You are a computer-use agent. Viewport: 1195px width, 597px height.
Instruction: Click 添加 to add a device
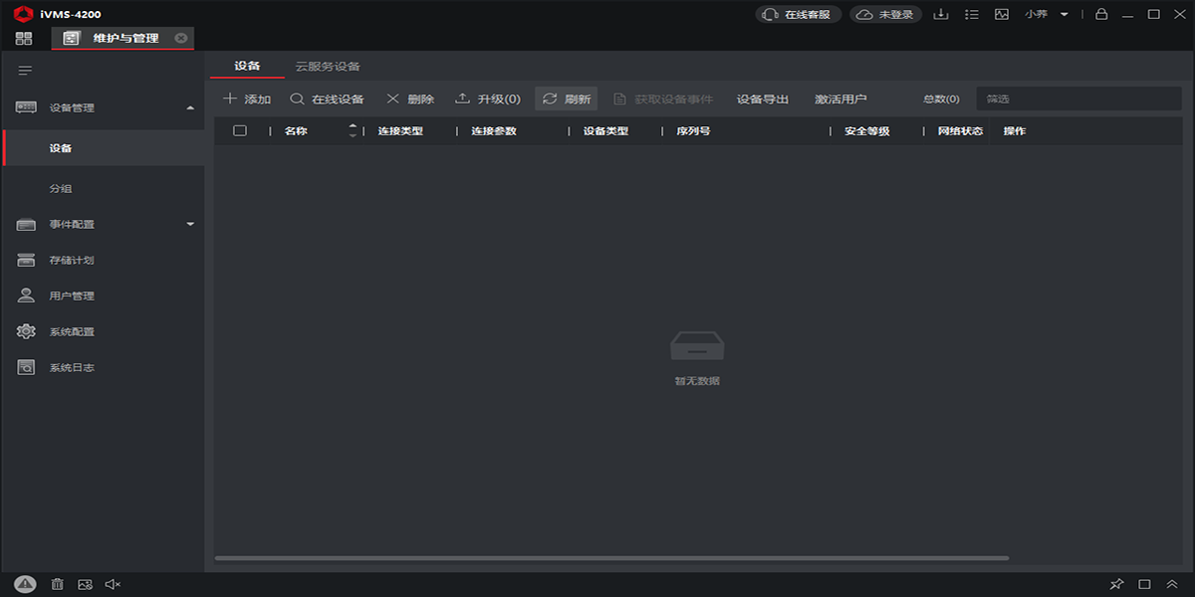247,99
